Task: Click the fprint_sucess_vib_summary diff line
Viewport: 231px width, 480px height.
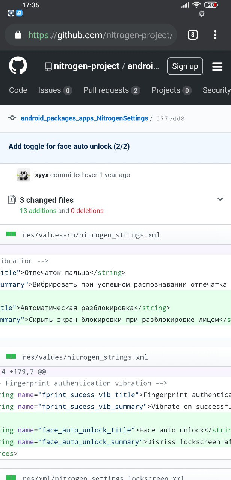Action: point(115,406)
